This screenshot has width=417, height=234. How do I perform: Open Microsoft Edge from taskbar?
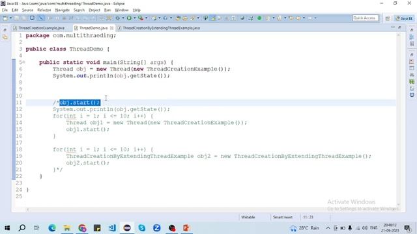coord(52,228)
